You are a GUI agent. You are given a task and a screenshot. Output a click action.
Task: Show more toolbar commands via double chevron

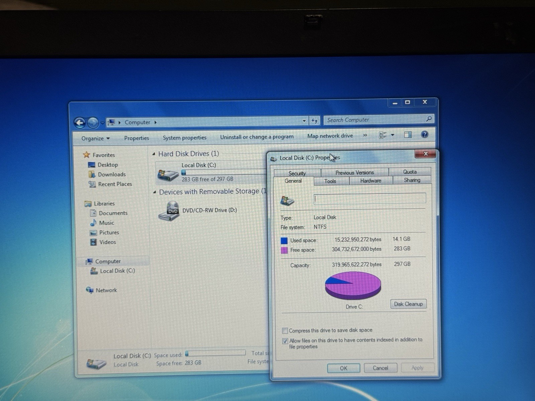click(365, 135)
